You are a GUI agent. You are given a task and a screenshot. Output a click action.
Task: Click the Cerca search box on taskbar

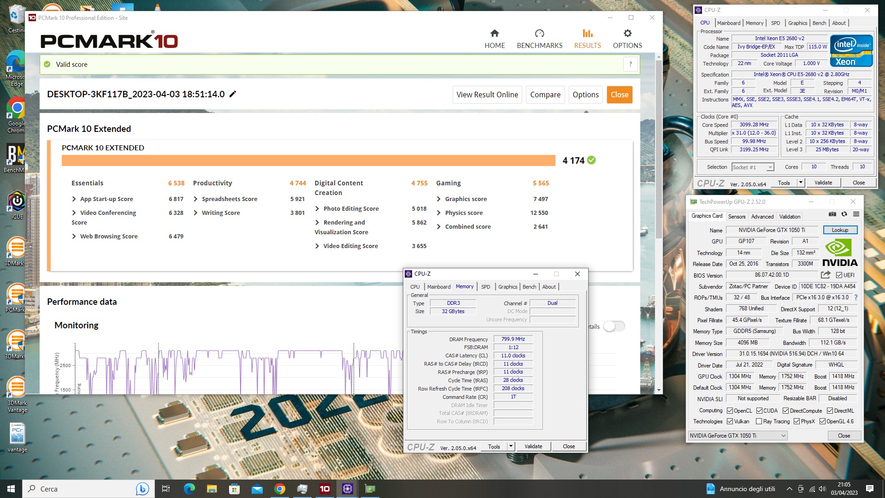coord(88,489)
